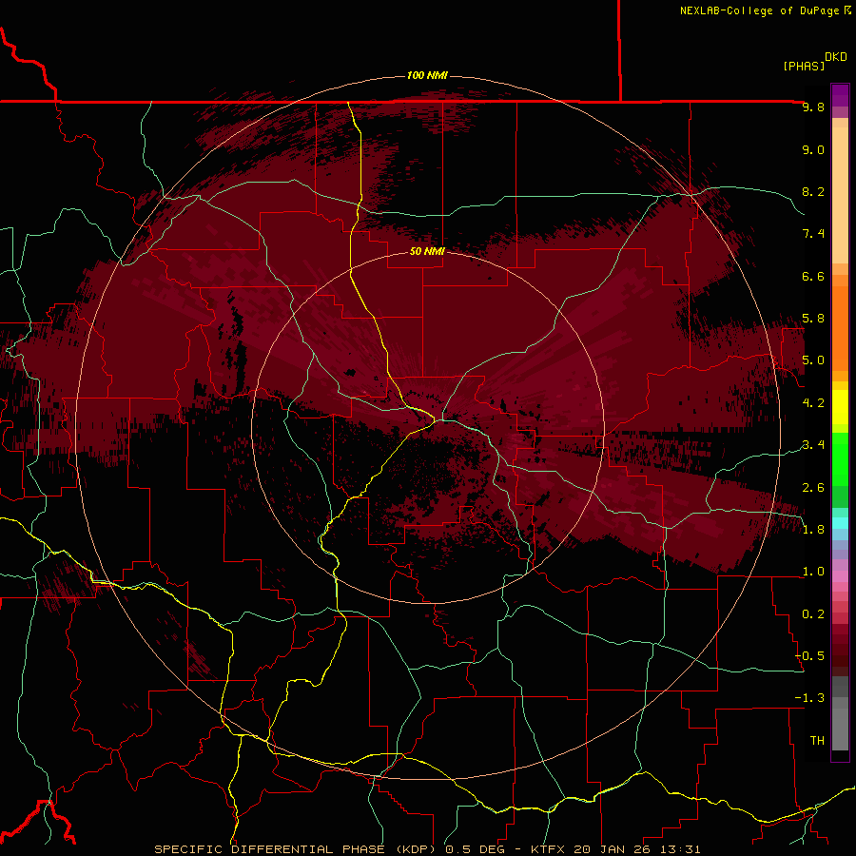Click the 2.6 scale value
The image size is (856, 856).
pos(813,488)
